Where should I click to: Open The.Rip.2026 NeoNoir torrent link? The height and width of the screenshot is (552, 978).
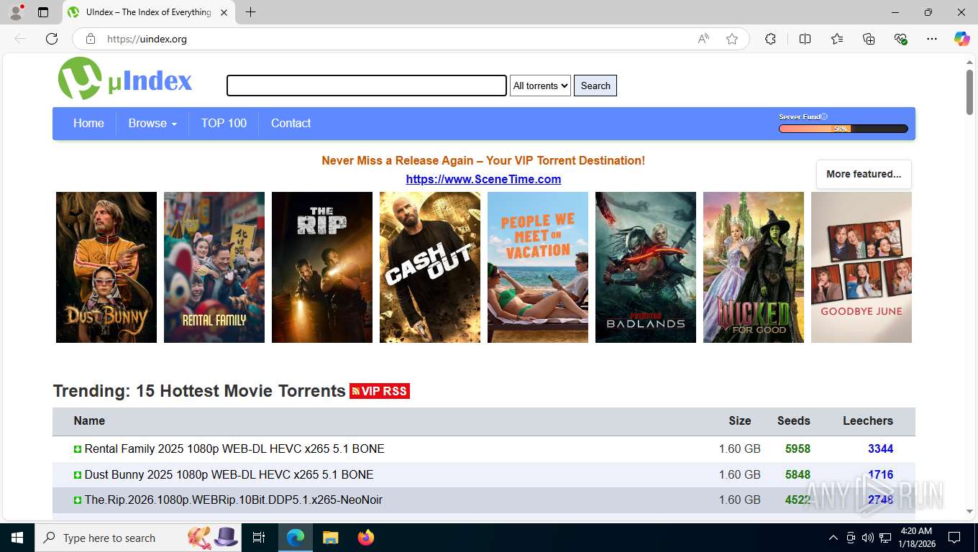[x=233, y=500]
